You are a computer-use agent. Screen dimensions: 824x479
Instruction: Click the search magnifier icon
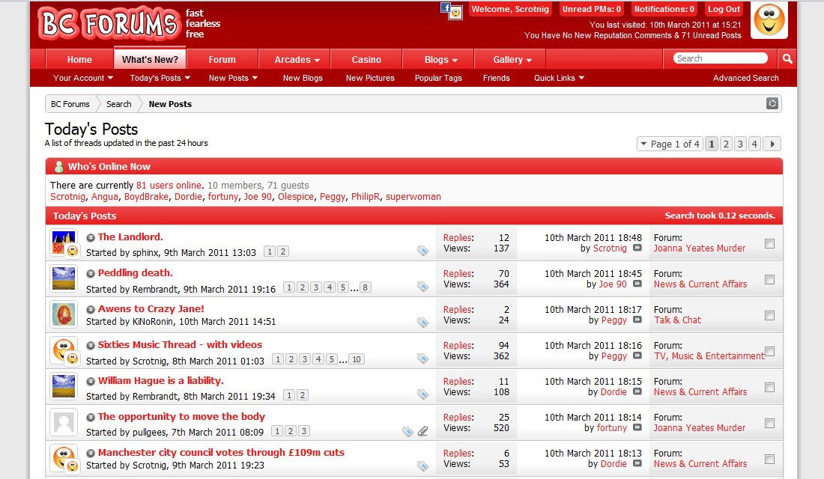(x=787, y=58)
